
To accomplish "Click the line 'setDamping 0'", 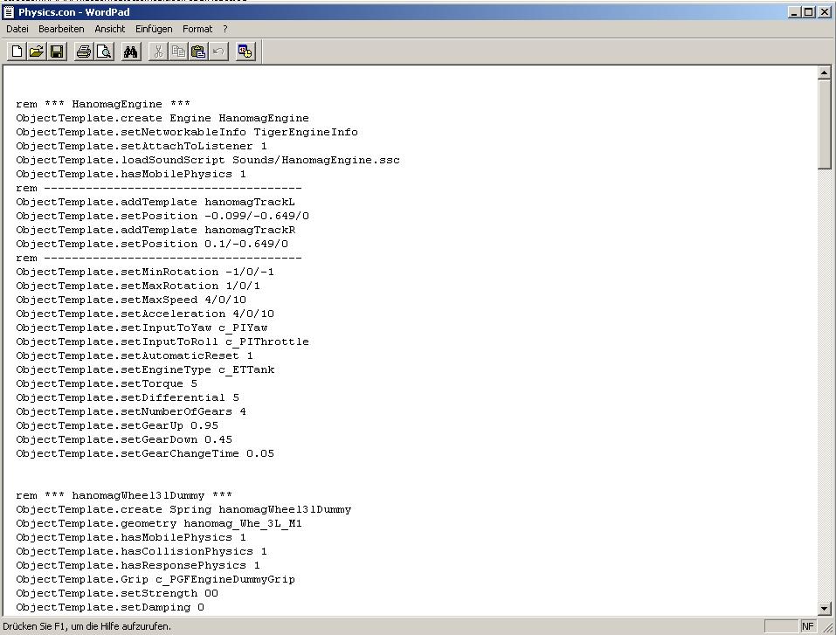I will [110, 607].
